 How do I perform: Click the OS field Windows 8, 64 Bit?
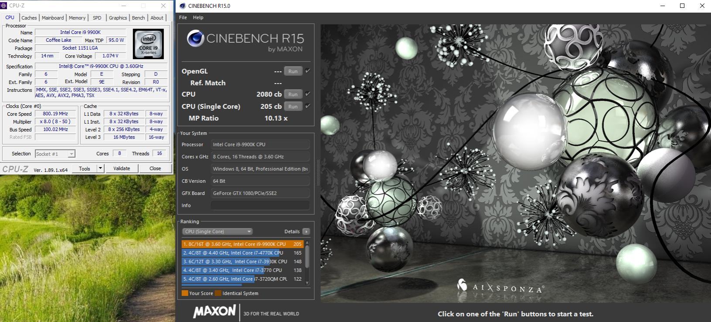click(260, 169)
